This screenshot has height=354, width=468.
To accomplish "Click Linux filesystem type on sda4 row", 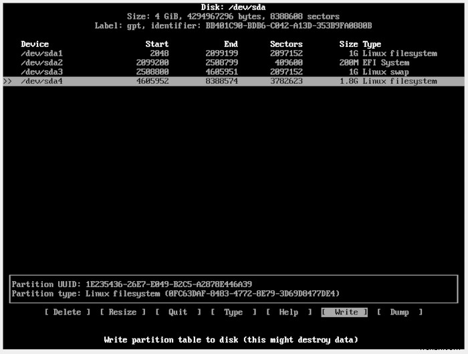I will 400,82.
